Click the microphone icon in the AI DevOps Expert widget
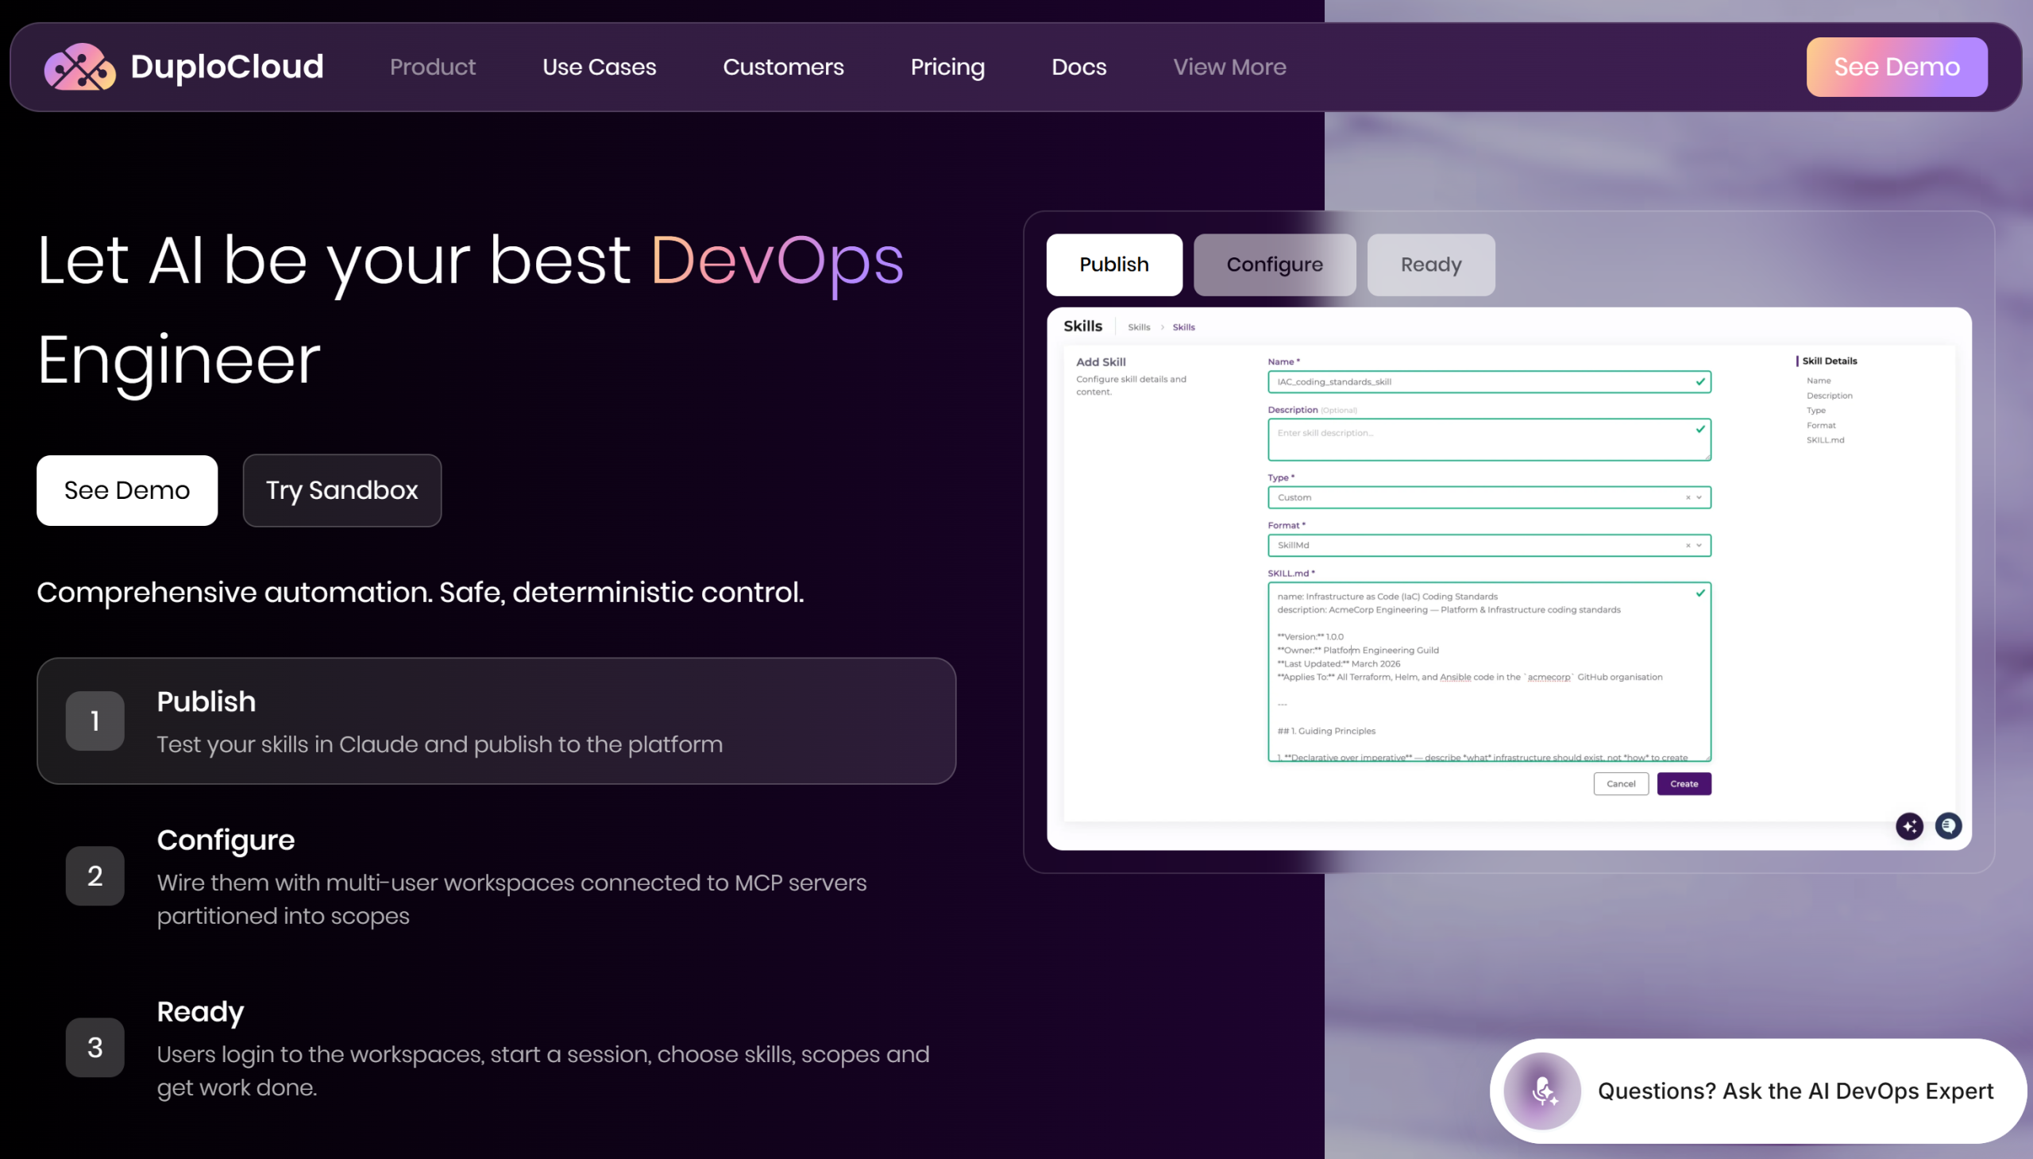2033x1159 pixels. (1542, 1091)
